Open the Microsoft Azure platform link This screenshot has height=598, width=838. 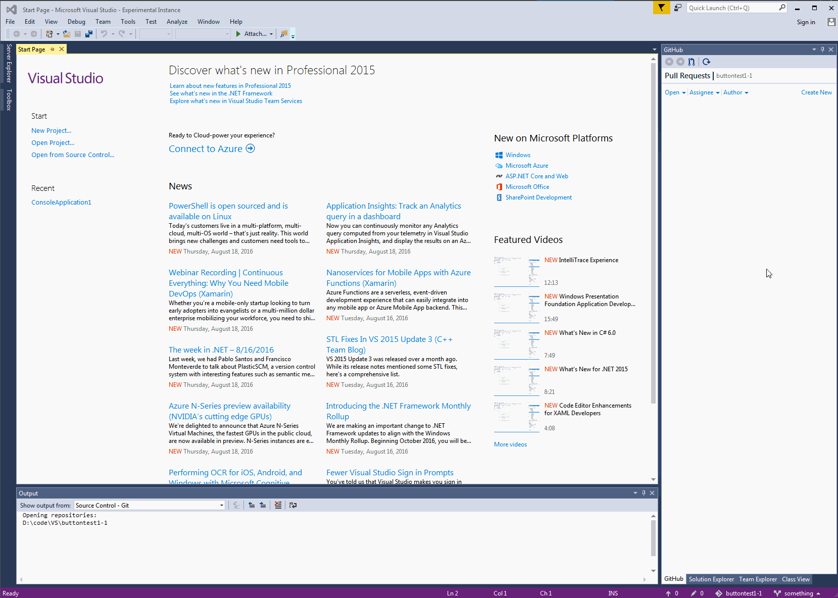pyautogui.click(x=527, y=166)
